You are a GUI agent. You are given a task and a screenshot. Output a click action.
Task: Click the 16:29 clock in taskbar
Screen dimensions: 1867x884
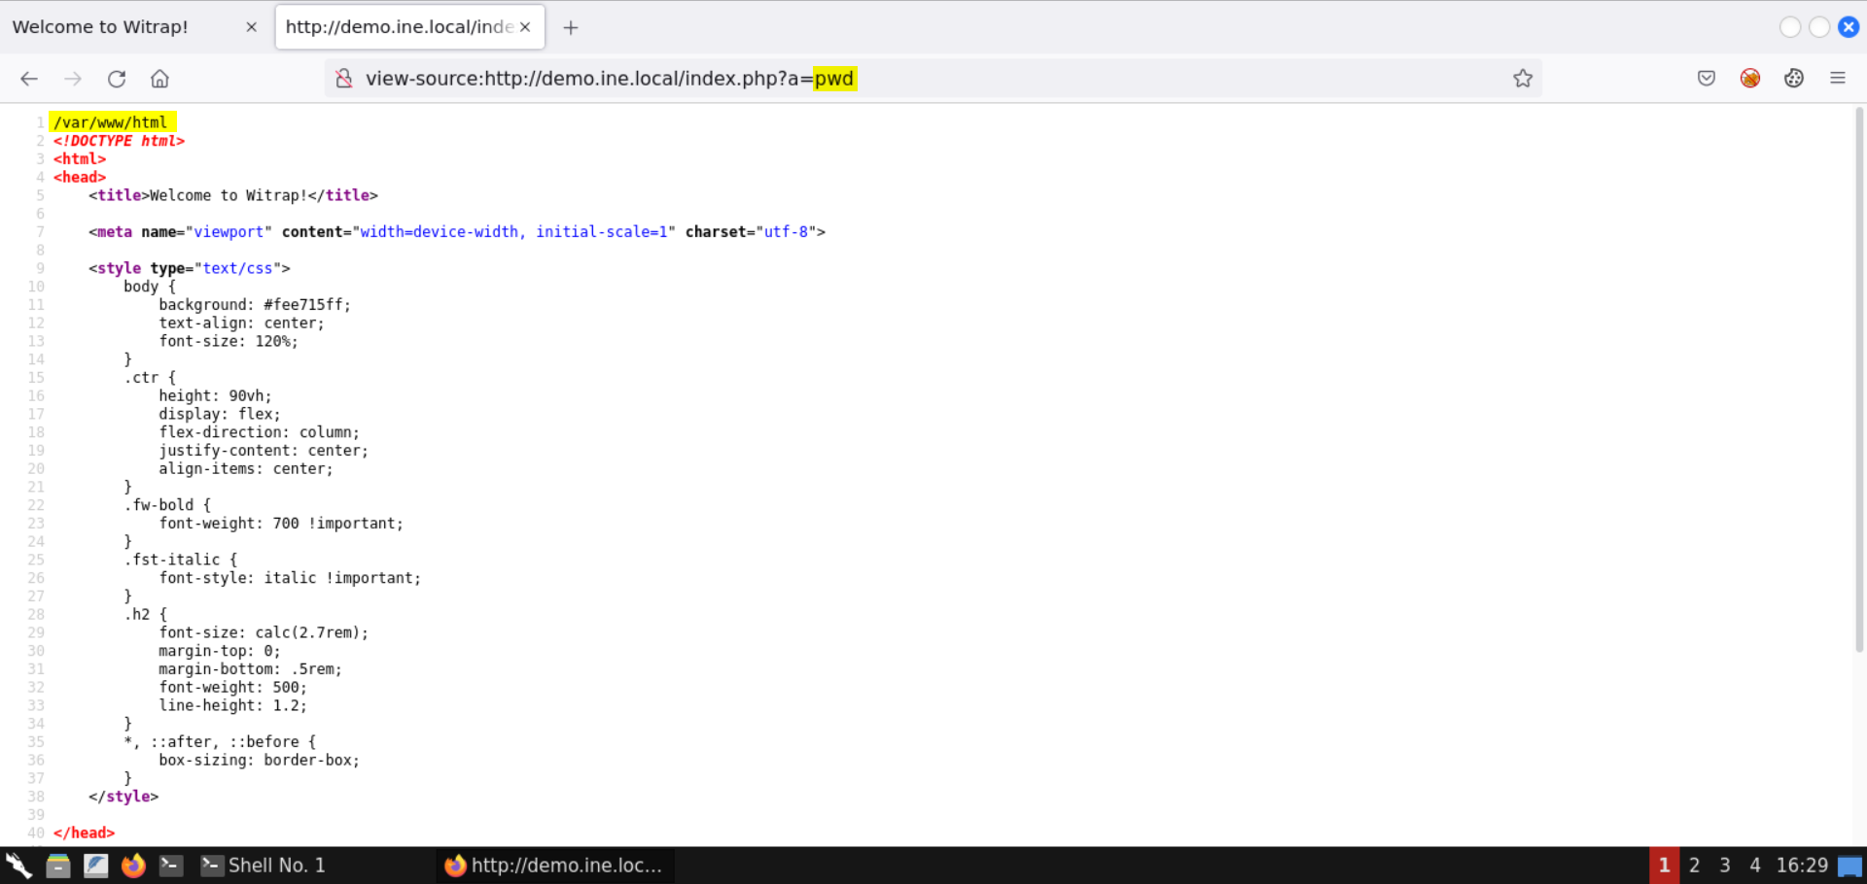(x=1802, y=866)
